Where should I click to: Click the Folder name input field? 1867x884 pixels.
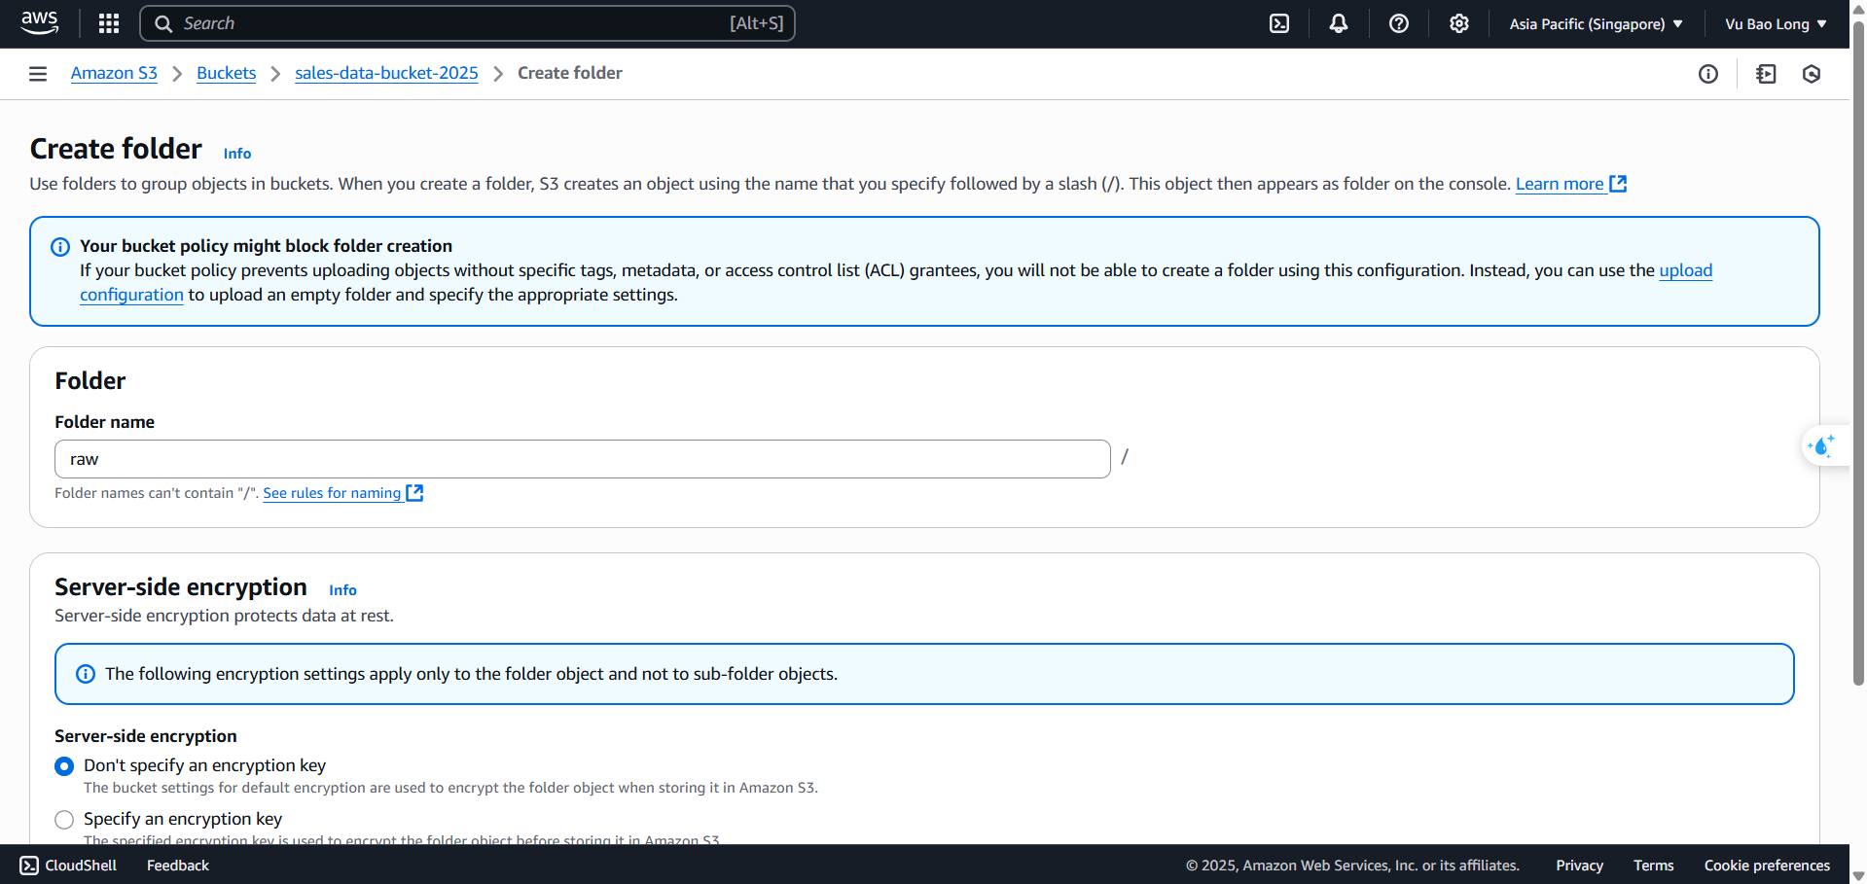pyautogui.click(x=583, y=459)
